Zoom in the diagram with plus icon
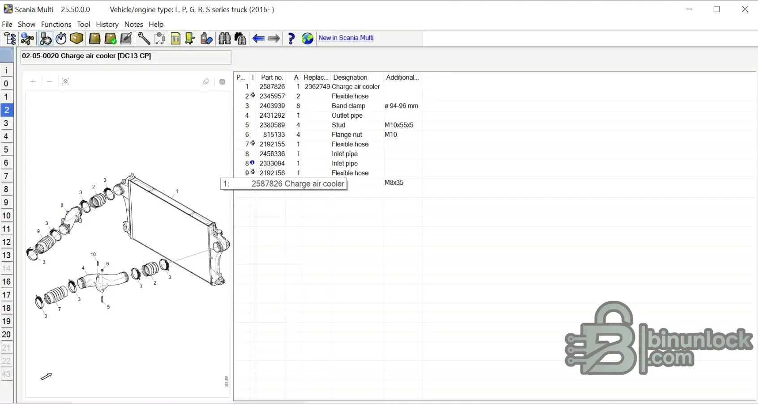 point(33,81)
